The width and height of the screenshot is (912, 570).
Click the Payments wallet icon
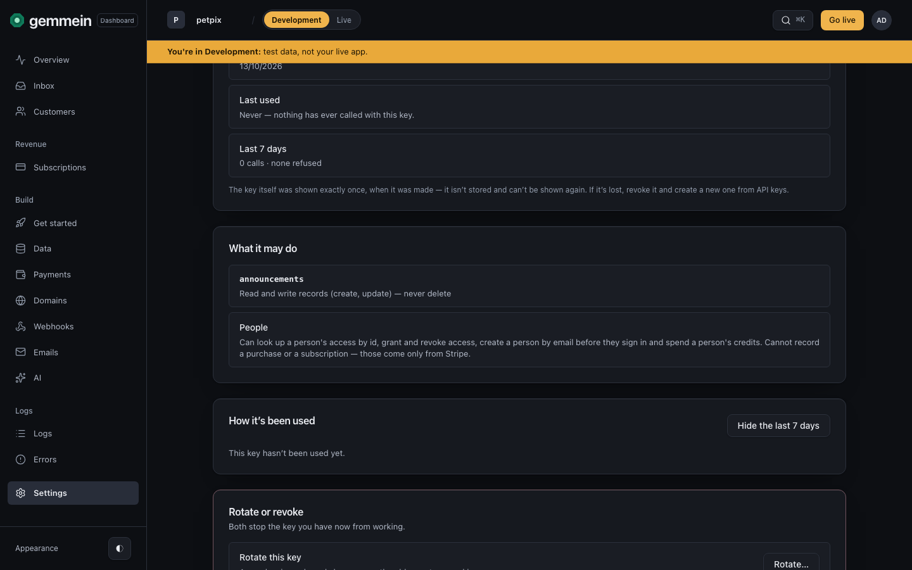(x=21, y=274)
